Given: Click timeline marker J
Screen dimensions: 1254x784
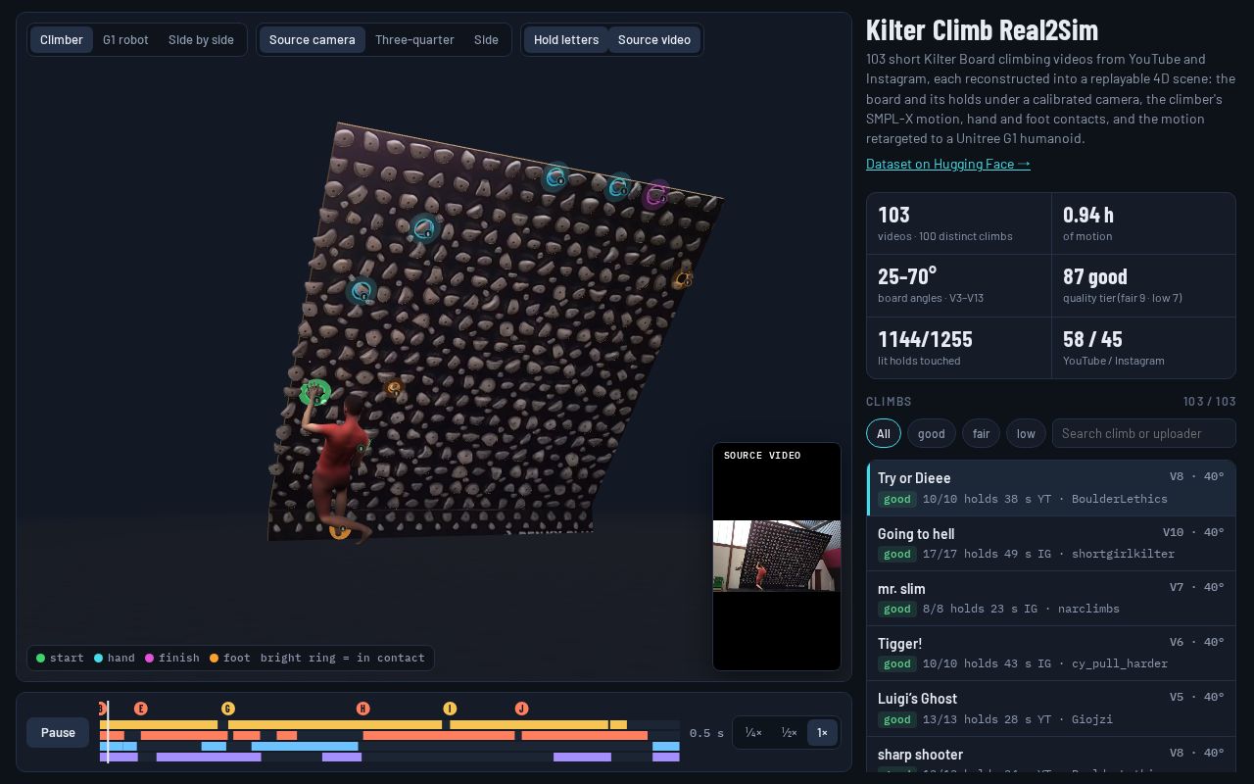Looking at the screenshot, I should [x=521, y=709].
